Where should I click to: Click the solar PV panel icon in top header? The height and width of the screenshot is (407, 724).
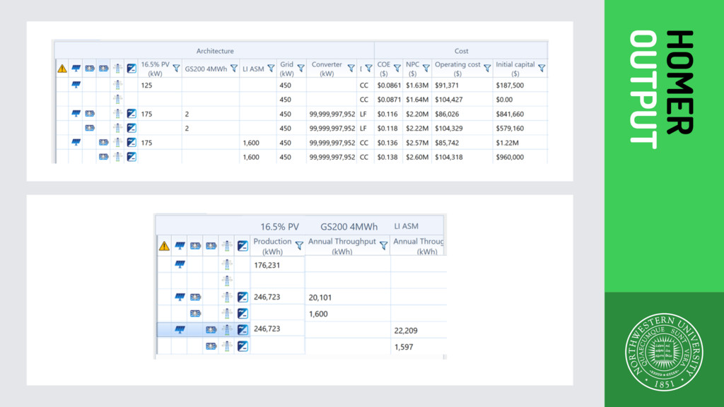click(76, 69)
